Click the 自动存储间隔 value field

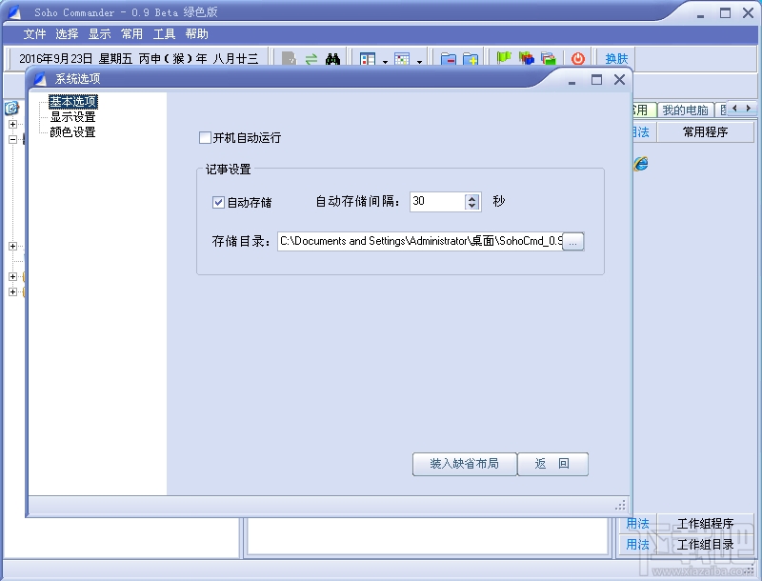click(x=437, y=202)
